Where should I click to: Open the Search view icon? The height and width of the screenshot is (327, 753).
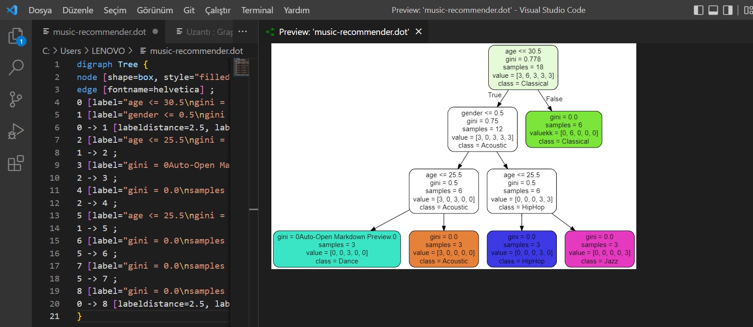point(16,68)
